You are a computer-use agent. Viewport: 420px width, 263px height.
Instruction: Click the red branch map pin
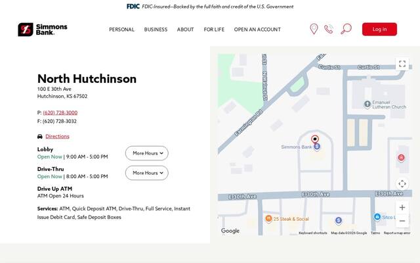point(315,139)
